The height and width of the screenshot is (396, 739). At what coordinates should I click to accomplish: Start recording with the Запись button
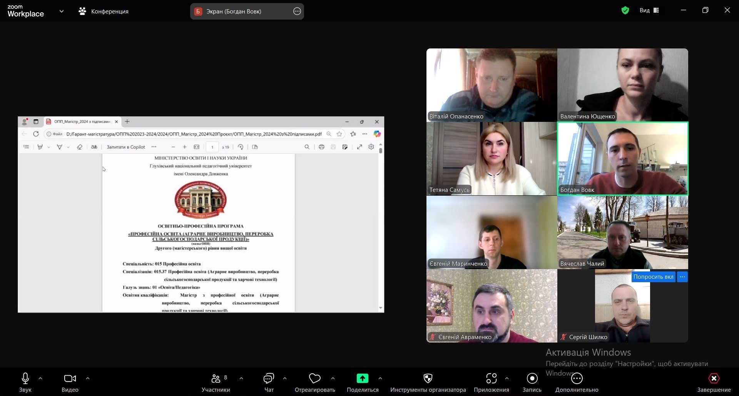[x=532, y=379]
